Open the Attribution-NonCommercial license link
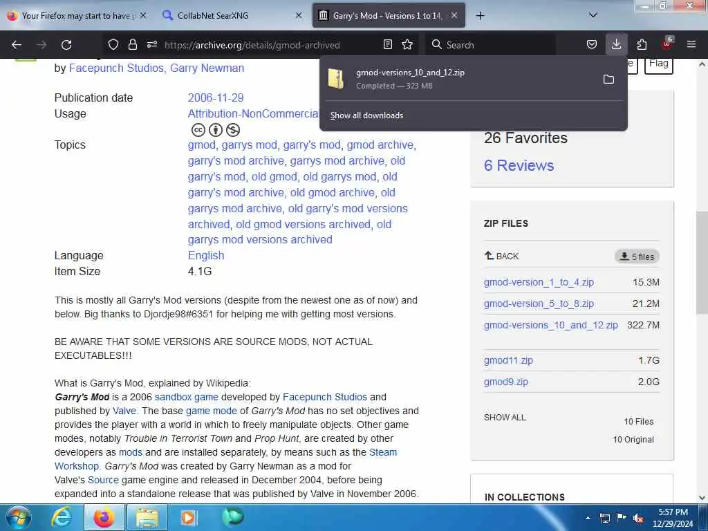This screenshot has width=708, height=531. pos(254,114)
